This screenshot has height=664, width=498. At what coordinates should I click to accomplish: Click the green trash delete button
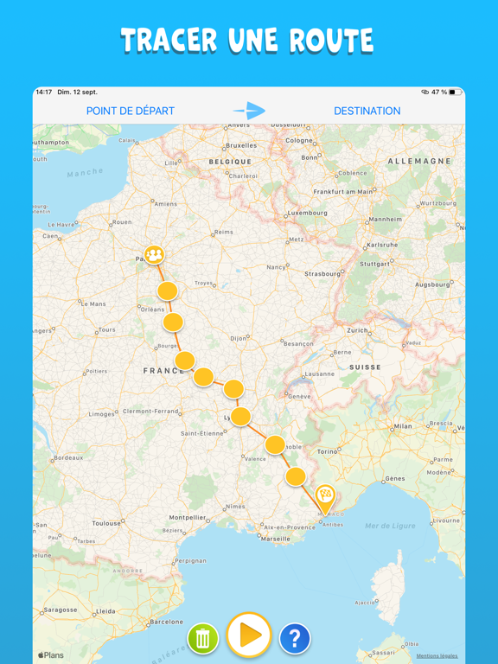203,639
